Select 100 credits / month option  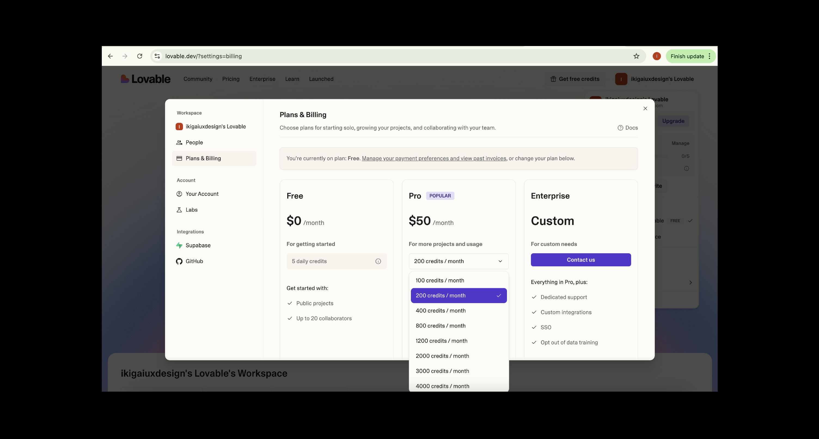pyautogui.click(x=440, y=280)
